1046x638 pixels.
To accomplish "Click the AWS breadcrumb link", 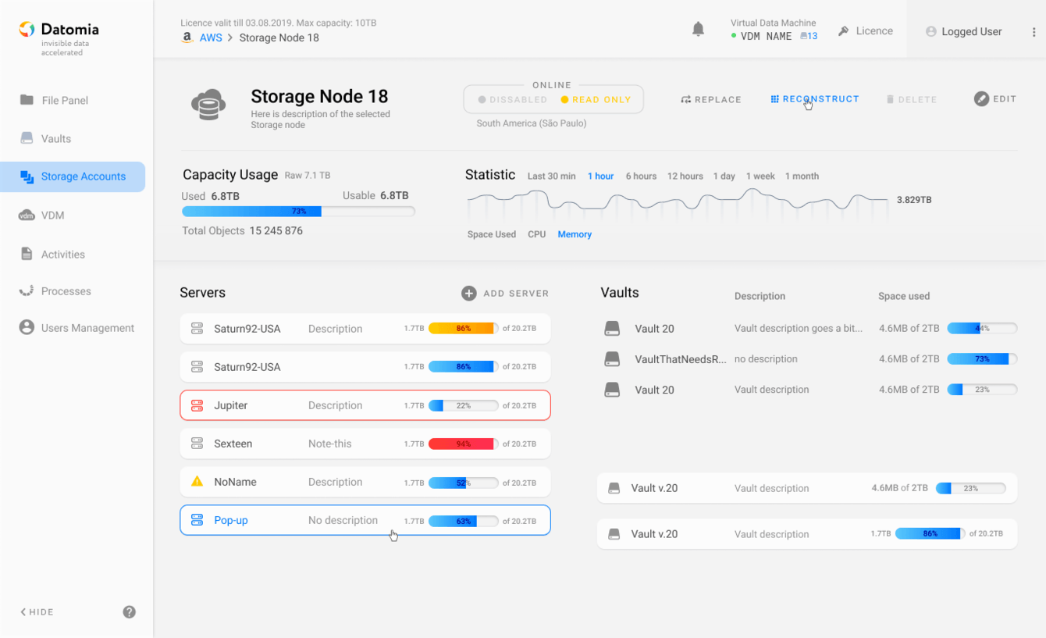I will (x=211, y=37).
